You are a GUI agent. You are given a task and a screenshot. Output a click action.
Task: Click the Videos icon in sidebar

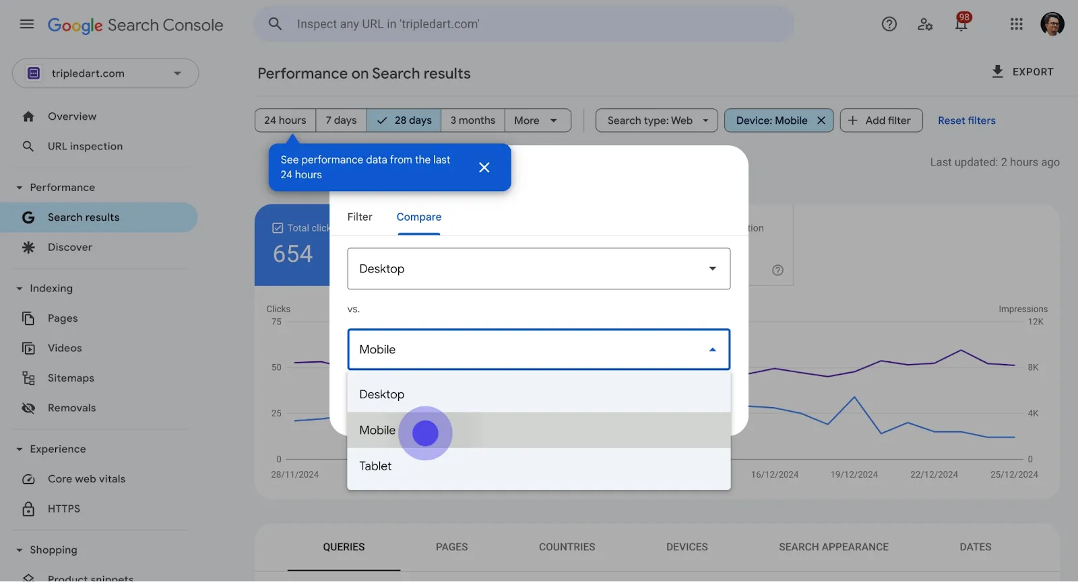point(28,349)
